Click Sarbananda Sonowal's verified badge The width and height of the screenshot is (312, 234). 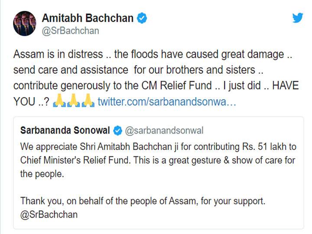[117, 130]
